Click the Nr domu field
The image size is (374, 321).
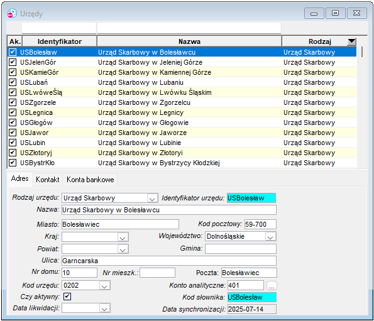(x=79, y=273)
